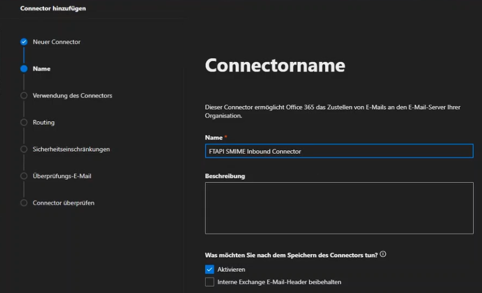Click the step circle beside Routing
Image resolution: width=482 pixels, height=293 pixels.
[24, 122]
